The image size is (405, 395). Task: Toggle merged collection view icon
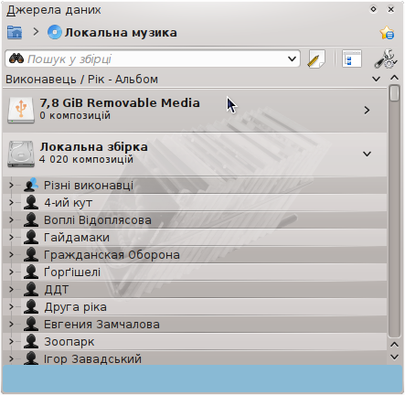352,59
